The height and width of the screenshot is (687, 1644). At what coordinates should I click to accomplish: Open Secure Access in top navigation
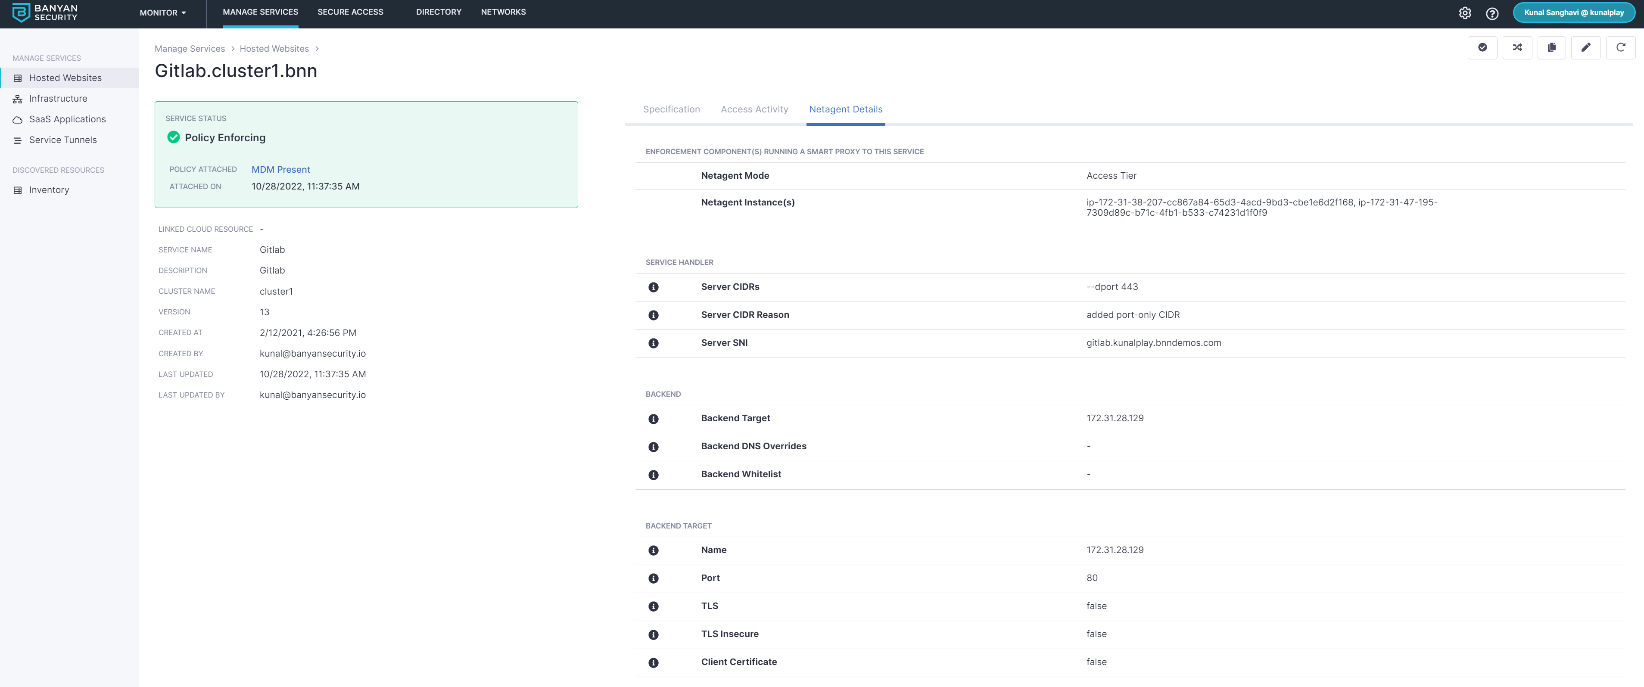350,12
